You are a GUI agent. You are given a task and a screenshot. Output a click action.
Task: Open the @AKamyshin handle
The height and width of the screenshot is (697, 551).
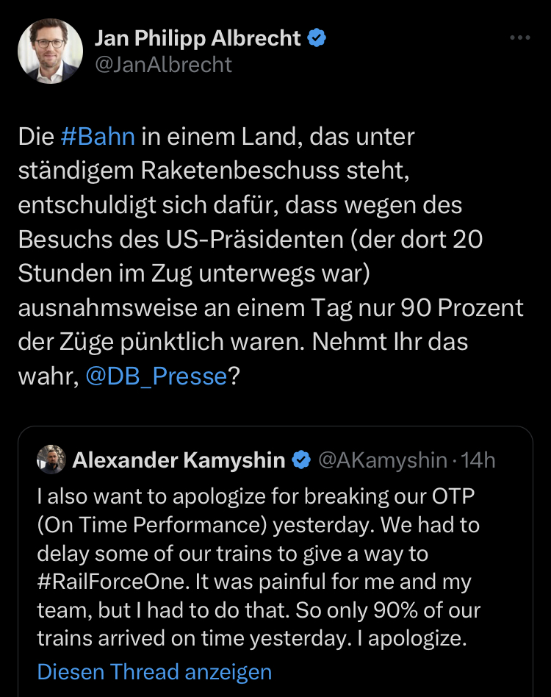pyautogui.click(x=381, y=460)
